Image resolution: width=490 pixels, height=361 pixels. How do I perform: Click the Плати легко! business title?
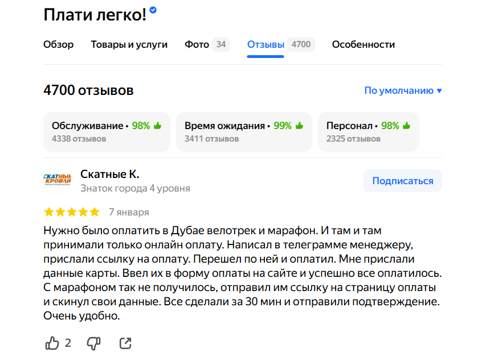coord(95,15)
